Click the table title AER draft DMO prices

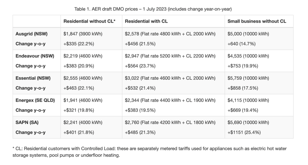pos(153,9)
